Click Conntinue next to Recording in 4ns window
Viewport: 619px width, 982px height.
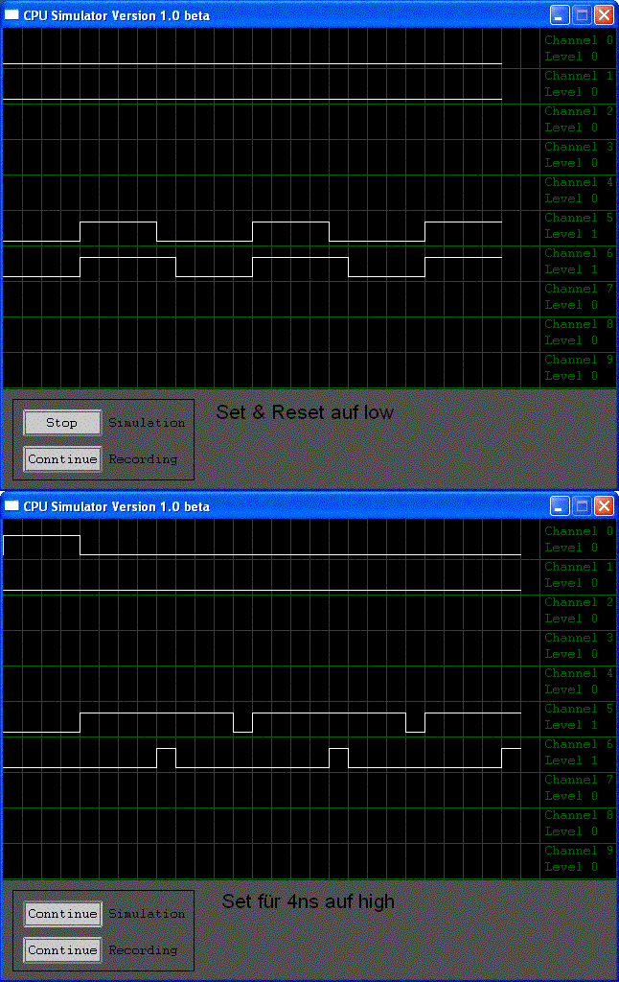(x=62, y=950)
